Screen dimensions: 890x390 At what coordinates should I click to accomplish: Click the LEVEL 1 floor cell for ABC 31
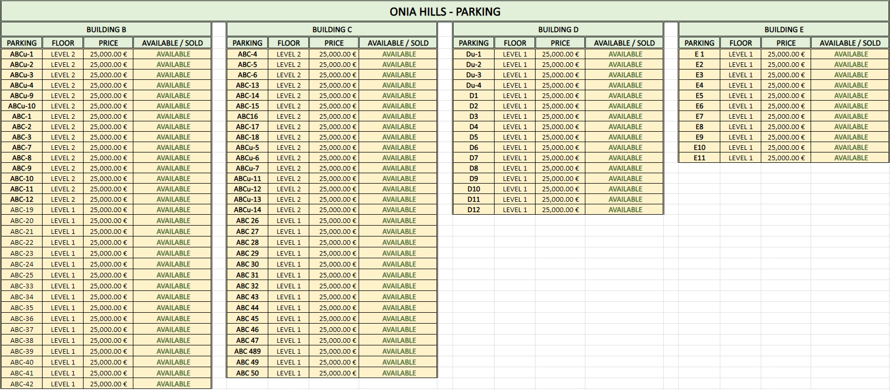tap(289, 275)
